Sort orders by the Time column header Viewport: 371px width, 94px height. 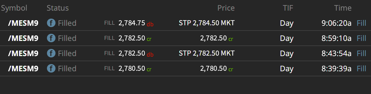coord(343,8)
